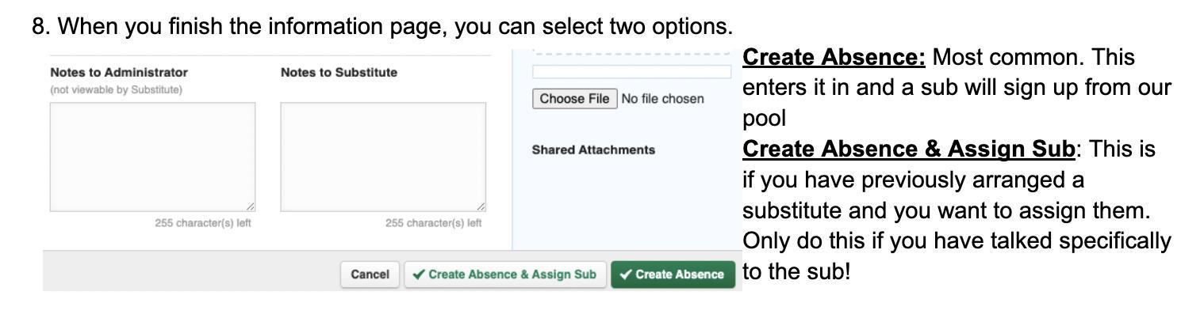1204x318 pixels.
Task: Focus the Notes to Substitute text box
Action: point(383,157)
